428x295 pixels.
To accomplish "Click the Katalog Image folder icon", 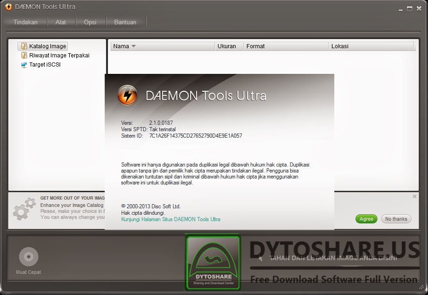I will tap(24, 46).
